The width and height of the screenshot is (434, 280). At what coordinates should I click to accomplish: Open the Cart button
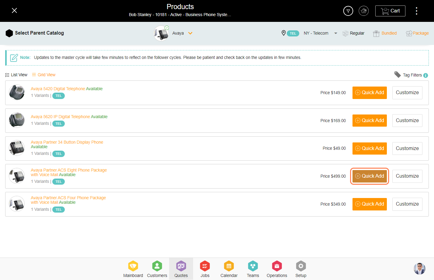tap(390, 11)
